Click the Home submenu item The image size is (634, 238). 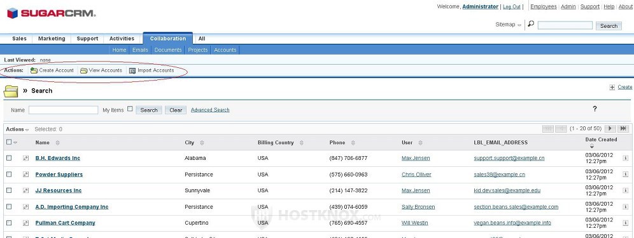[x=119, y=50]
